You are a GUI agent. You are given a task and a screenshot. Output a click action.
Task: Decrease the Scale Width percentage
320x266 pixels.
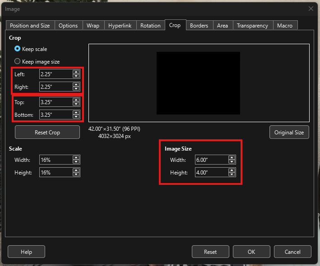(x=76, y=162)
